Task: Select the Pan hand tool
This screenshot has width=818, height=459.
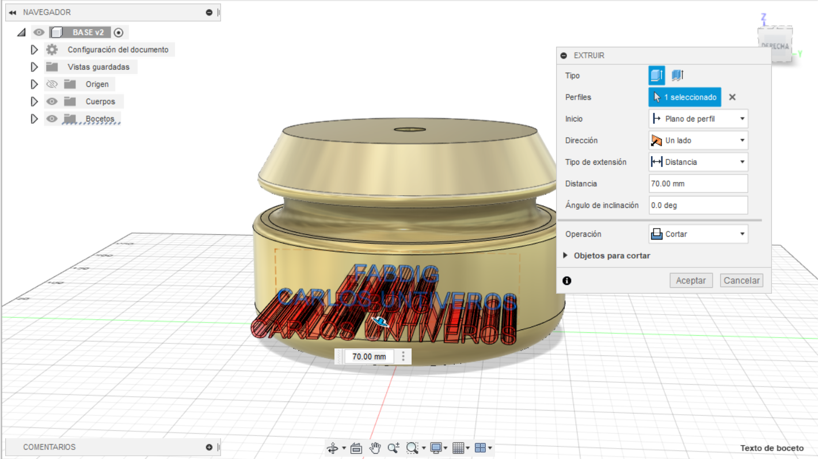Action: point(375,447)
